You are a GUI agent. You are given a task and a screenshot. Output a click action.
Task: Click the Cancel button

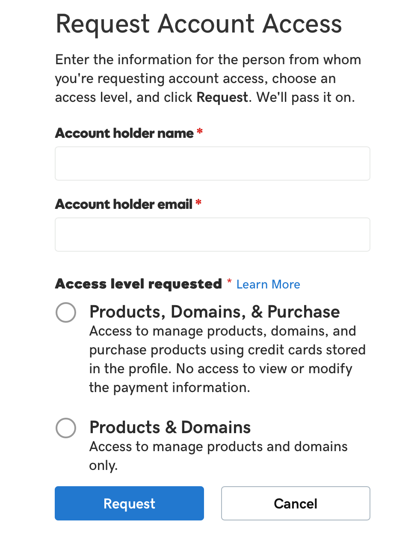295,503
